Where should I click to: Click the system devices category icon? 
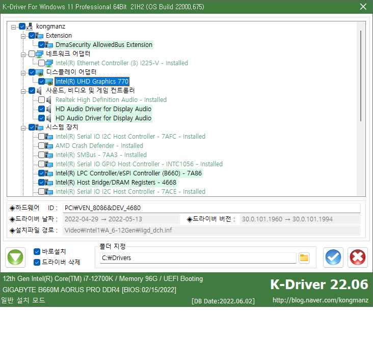[x=39, y=127]
